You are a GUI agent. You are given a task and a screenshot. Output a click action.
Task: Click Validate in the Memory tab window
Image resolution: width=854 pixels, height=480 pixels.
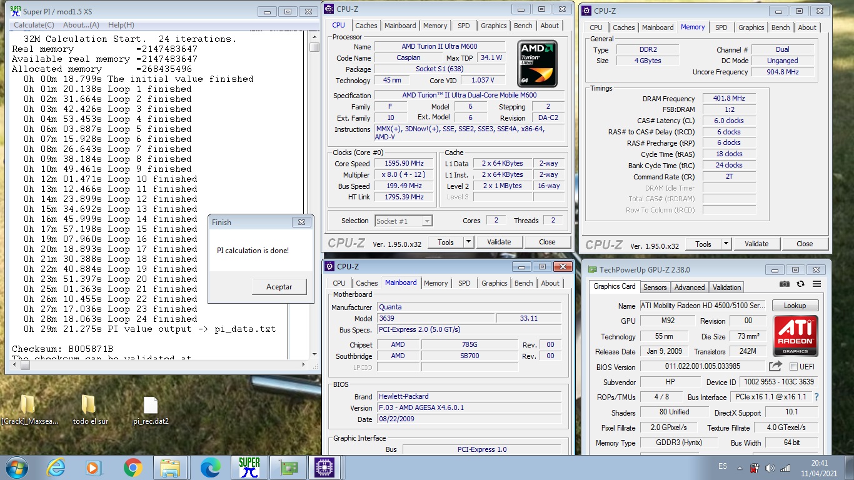(x=756, y=244)
